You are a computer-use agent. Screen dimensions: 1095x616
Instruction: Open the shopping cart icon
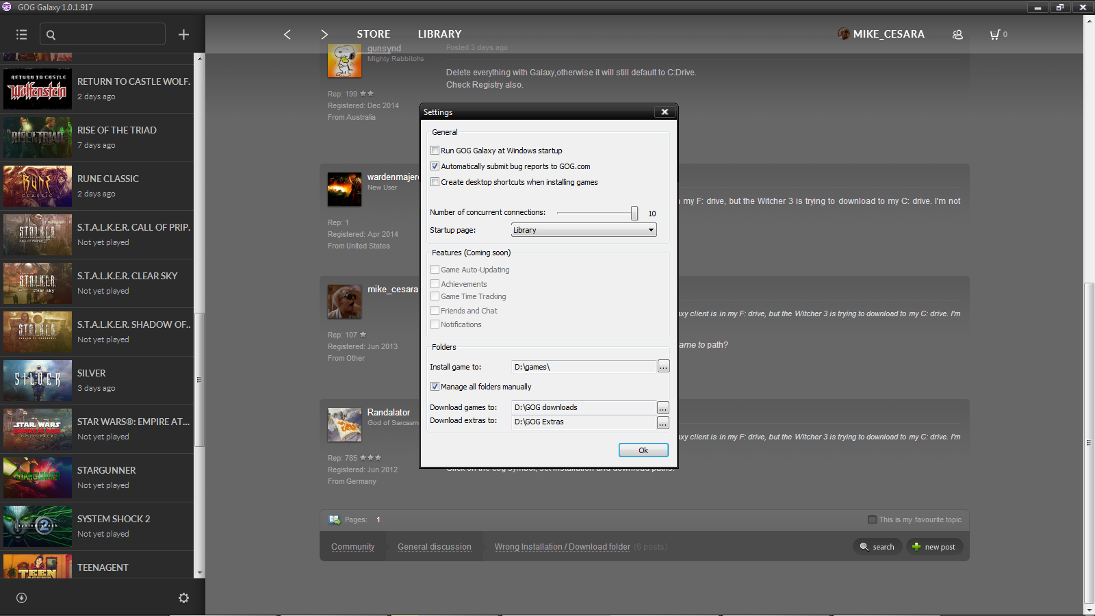(x=995, y=34)
